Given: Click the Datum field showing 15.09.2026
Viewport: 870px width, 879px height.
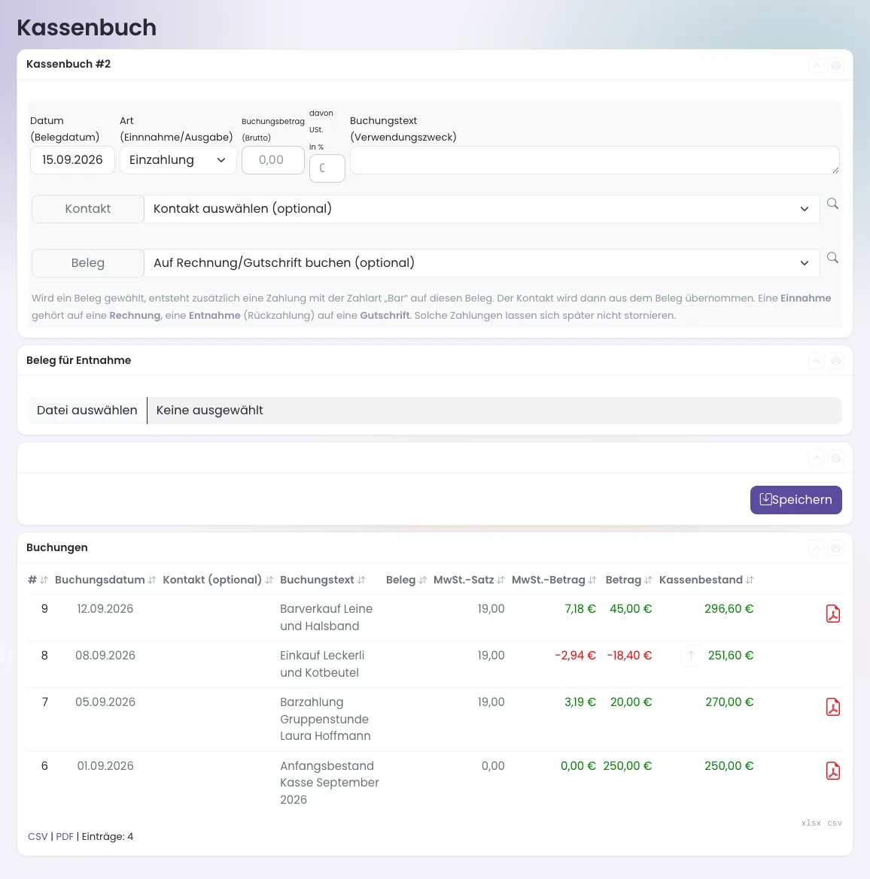Looking at the screenshot, I should [72, 160].
